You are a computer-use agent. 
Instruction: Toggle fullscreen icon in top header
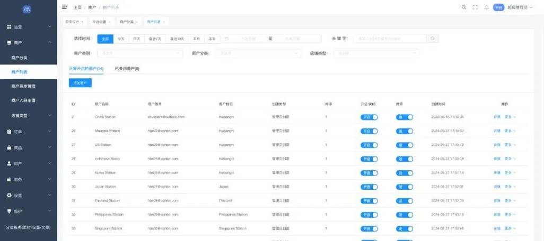point(475,7)
